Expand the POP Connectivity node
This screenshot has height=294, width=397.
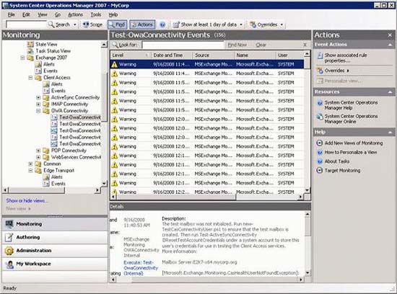click(x=38, y=151)
